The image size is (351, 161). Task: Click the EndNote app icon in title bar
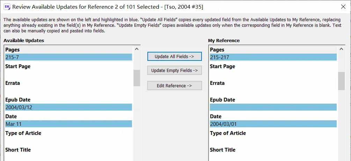[x=7, y=7]
